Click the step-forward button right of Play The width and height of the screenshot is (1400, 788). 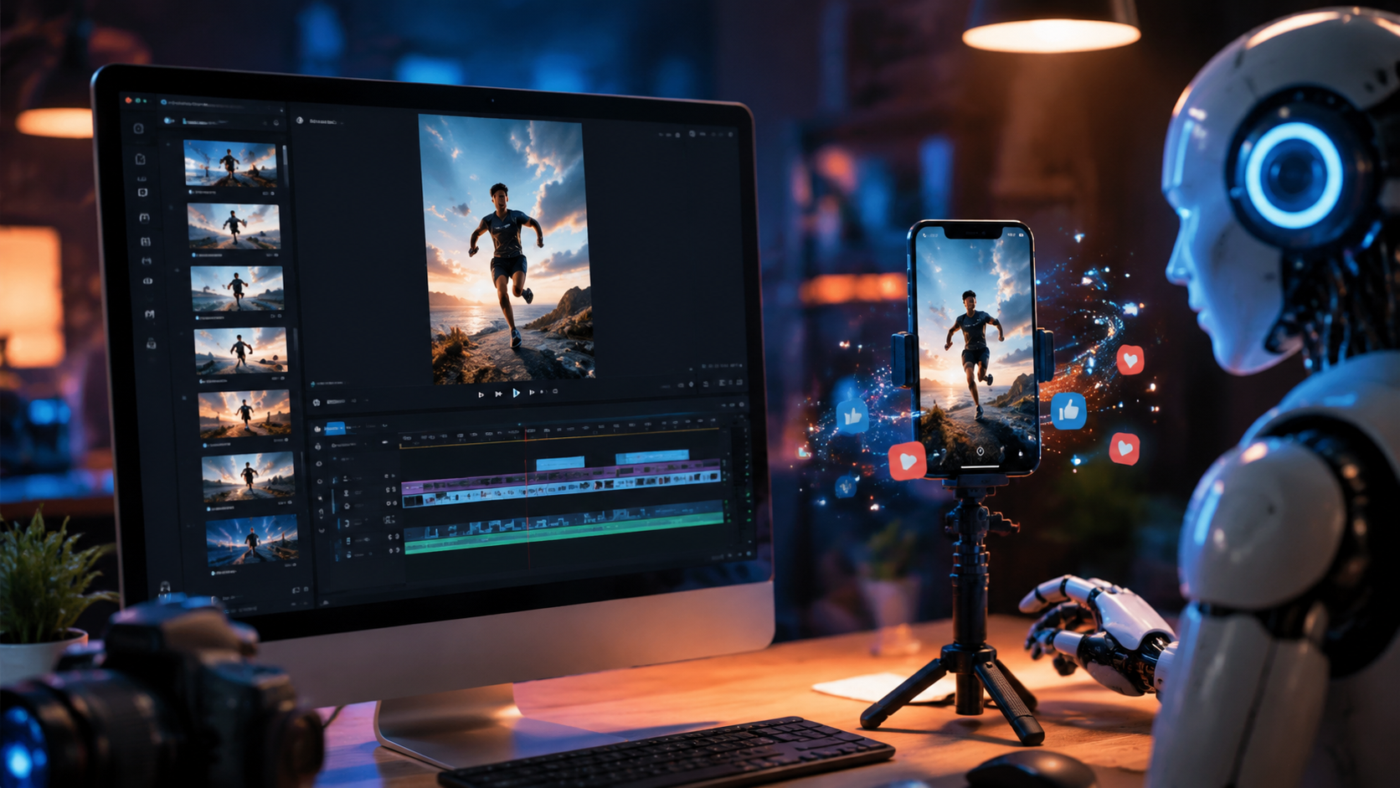[532, 392]
